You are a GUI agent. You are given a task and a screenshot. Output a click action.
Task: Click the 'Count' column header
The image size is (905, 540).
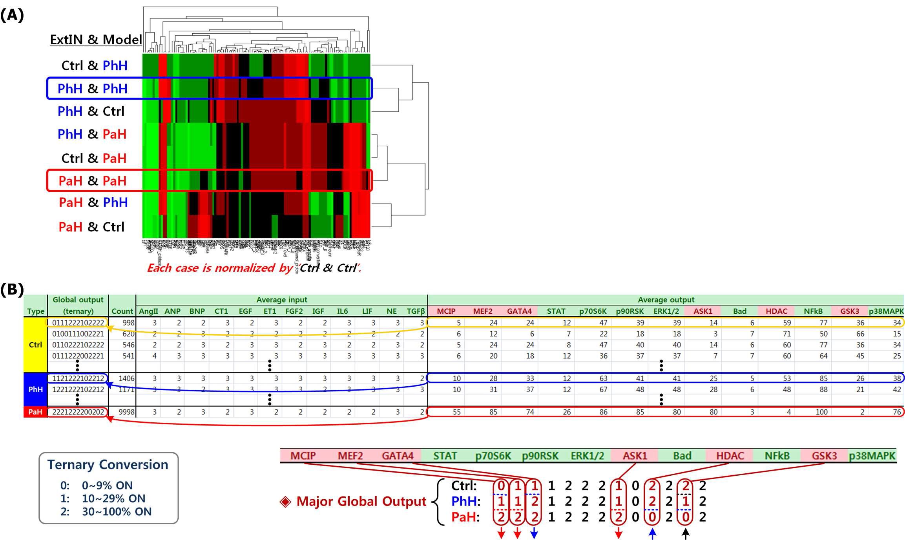(x=122, y=311)
